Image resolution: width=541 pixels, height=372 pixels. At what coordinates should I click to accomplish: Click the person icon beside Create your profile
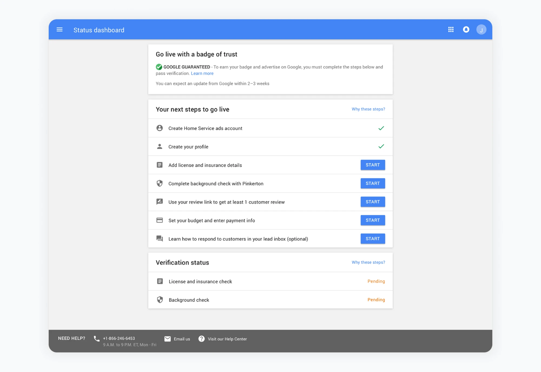tap(160, 146)
